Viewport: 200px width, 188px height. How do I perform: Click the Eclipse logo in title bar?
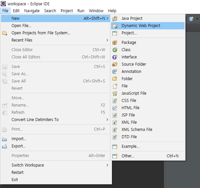click(x=3, y=4)
